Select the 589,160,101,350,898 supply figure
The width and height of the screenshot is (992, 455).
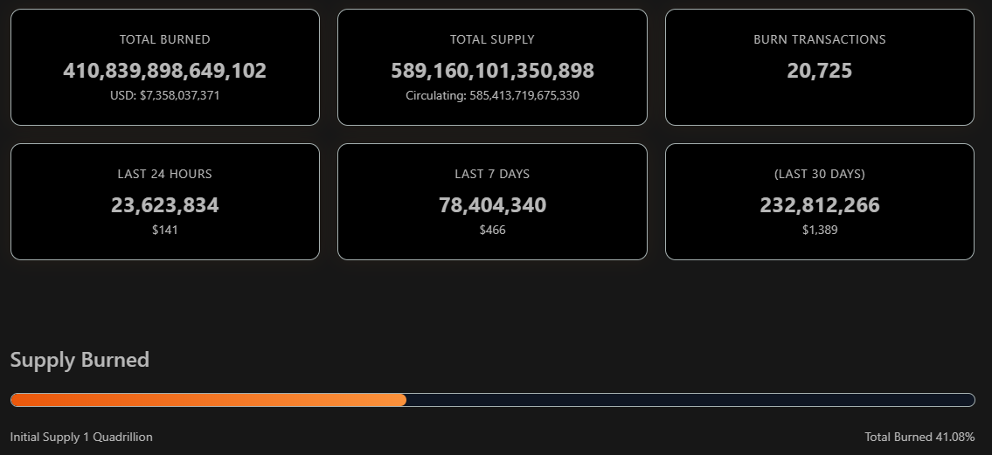click(x=492, y=71)
